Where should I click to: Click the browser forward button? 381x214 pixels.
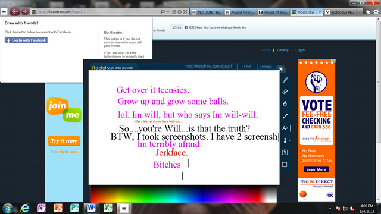24,12
